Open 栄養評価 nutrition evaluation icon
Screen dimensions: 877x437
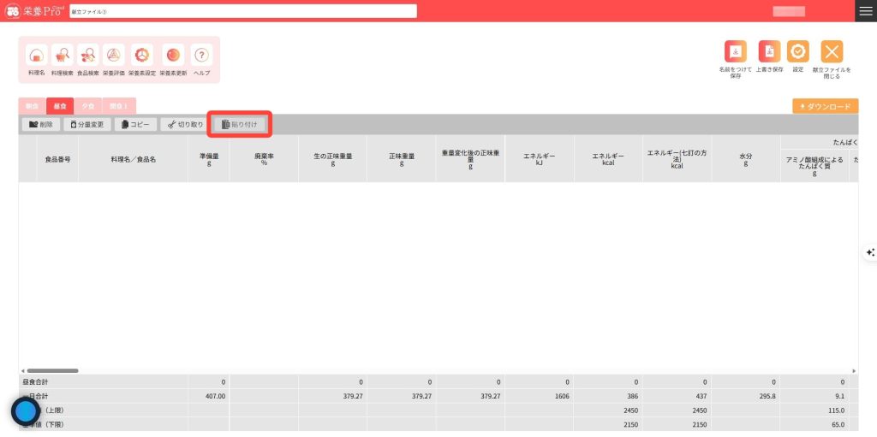(114, 56)
